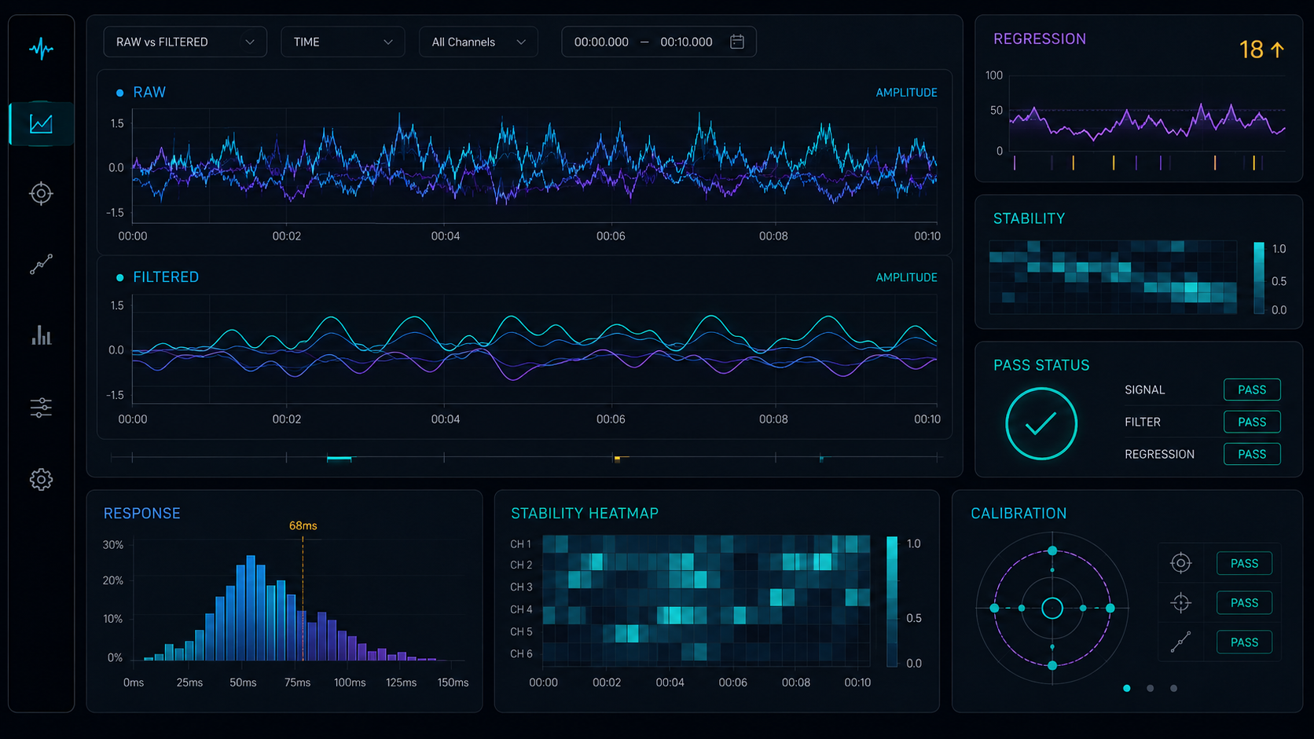Click the RAW chart AMPLITUDE label
The image size is (1314, 739).
click(x=906, y=93)
